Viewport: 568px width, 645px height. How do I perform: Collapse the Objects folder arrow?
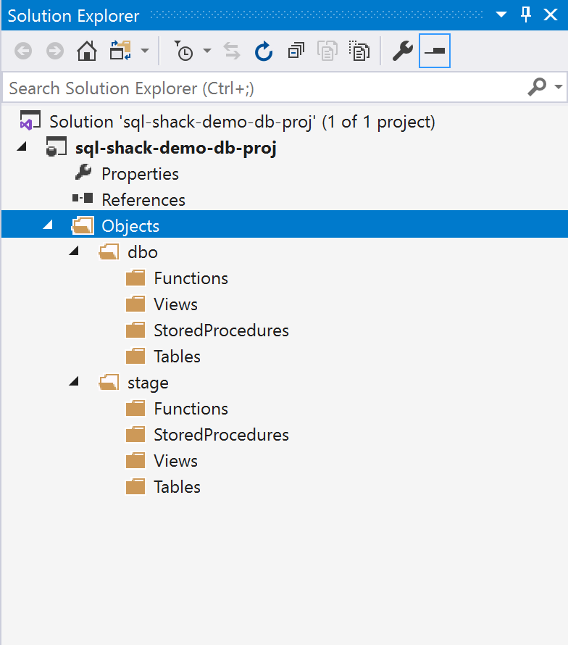click(x=48, y=225)
